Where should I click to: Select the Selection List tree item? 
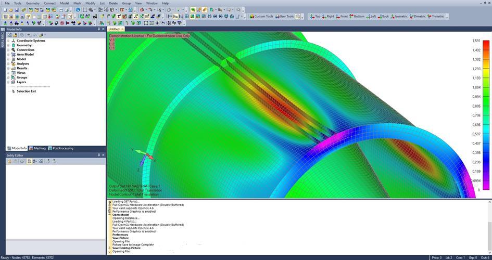coord(27,91)
